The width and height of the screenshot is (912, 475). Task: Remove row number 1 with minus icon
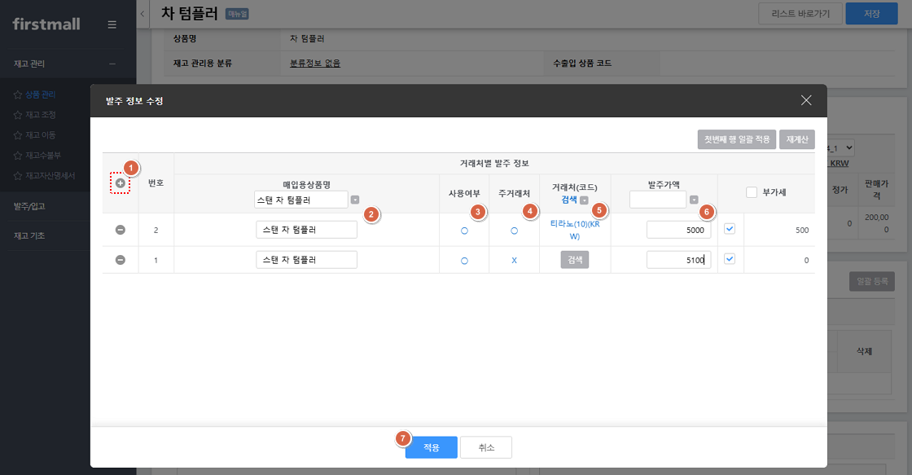point(121,260)
